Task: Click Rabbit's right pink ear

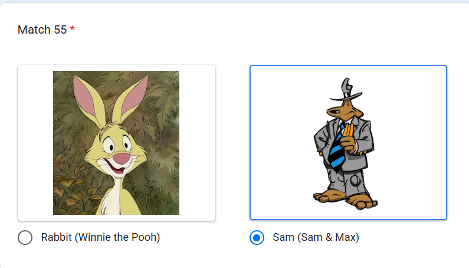Action: click(132, 95)
